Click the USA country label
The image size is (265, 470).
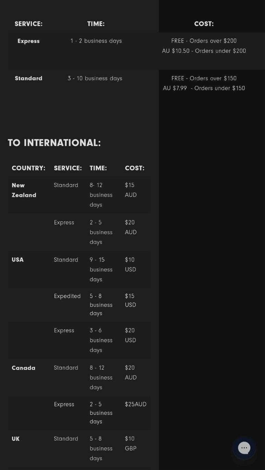[x=17, y=260]
